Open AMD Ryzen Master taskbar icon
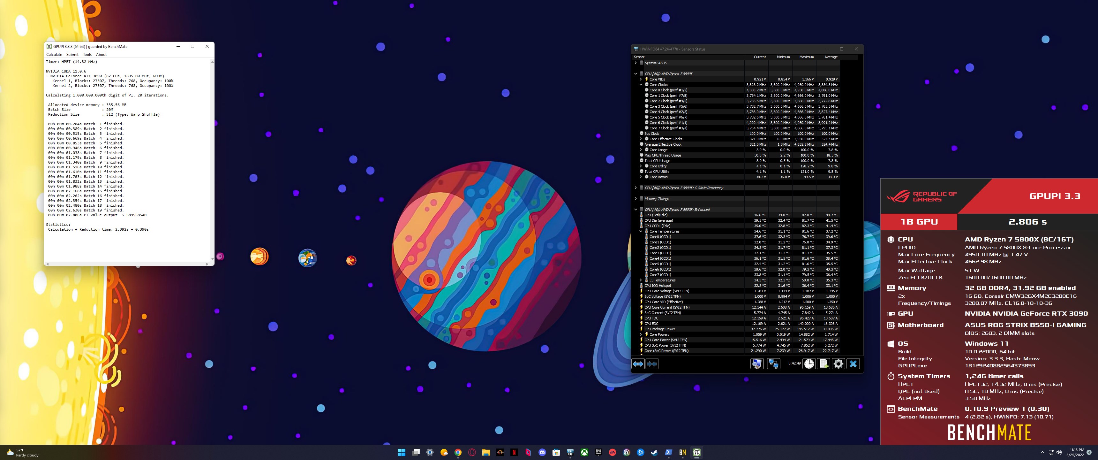This screenshot has width=1098, height=460. pyautogui.click(x=500, y=452)
